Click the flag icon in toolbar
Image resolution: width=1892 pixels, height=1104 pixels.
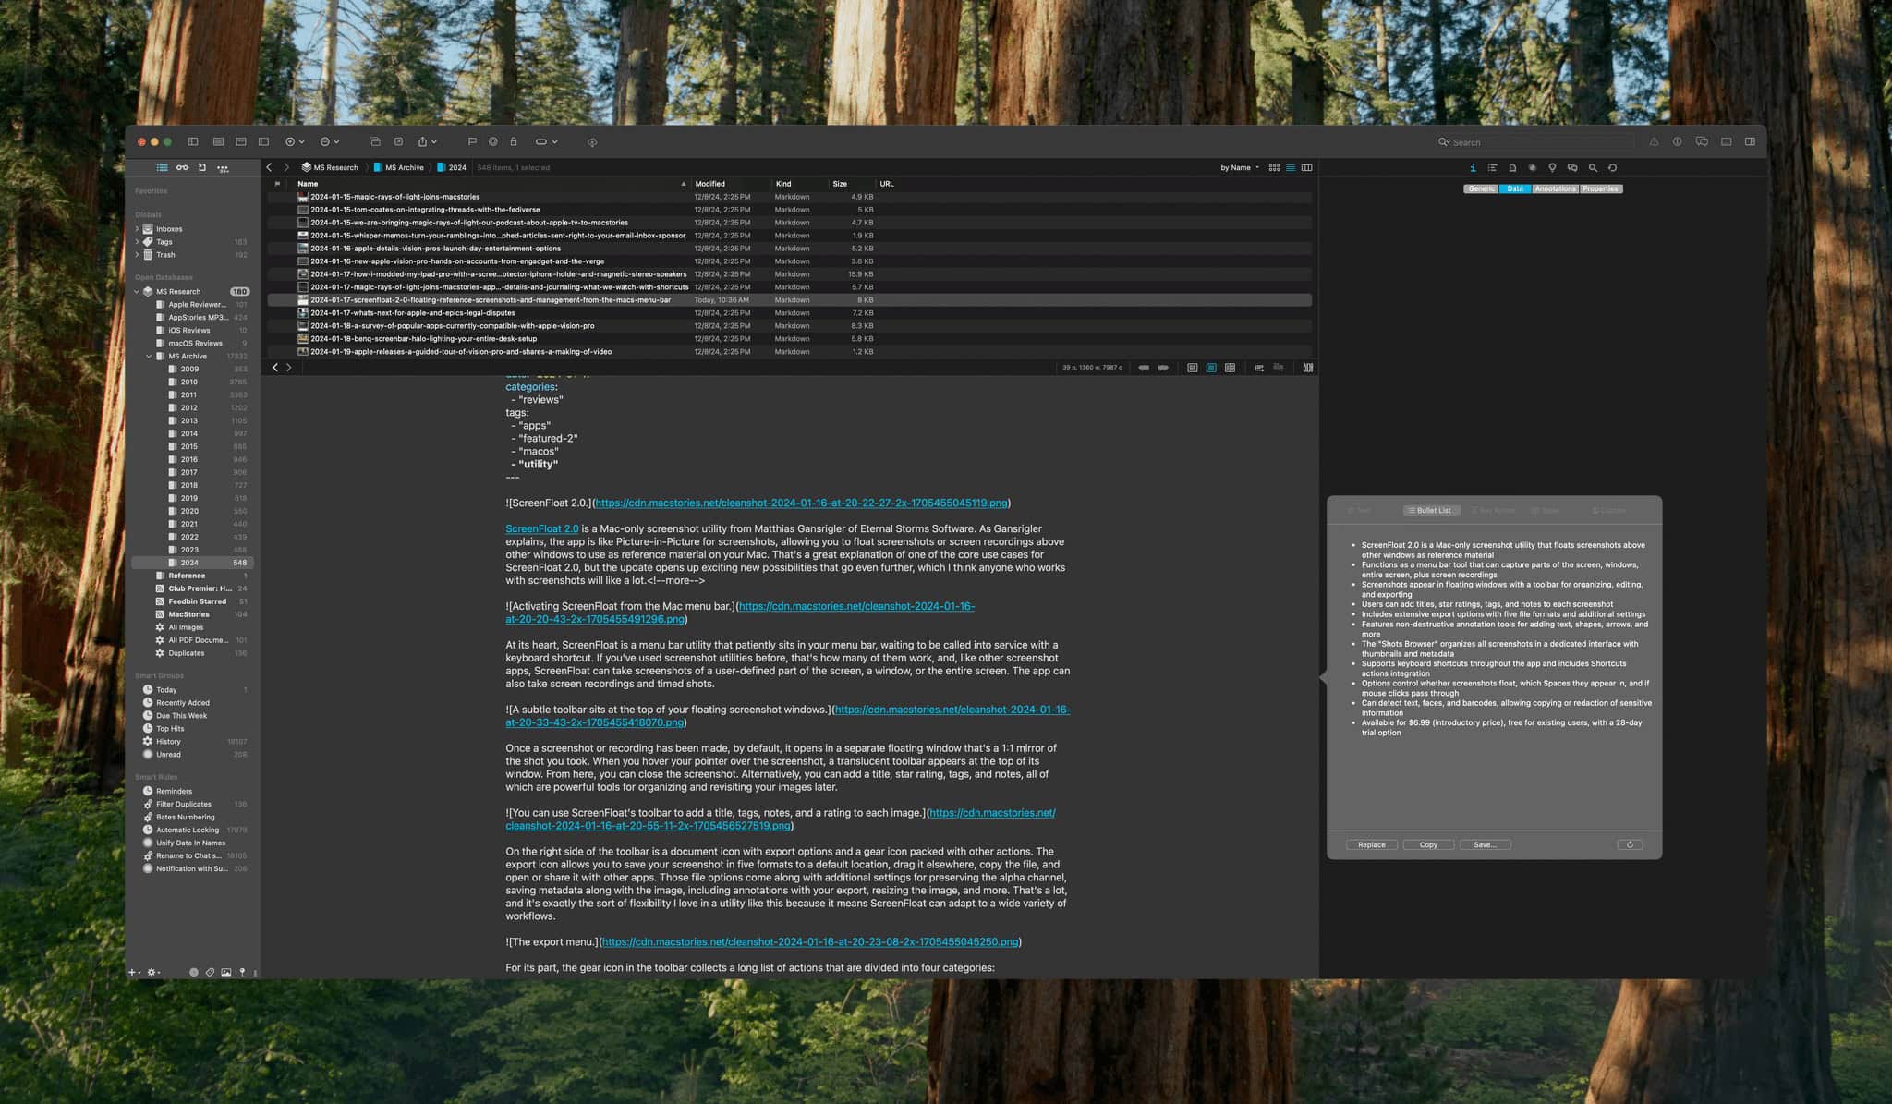[472, 141]
